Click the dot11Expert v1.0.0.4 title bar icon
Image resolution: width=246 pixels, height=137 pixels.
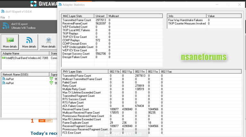coord(3,11)
